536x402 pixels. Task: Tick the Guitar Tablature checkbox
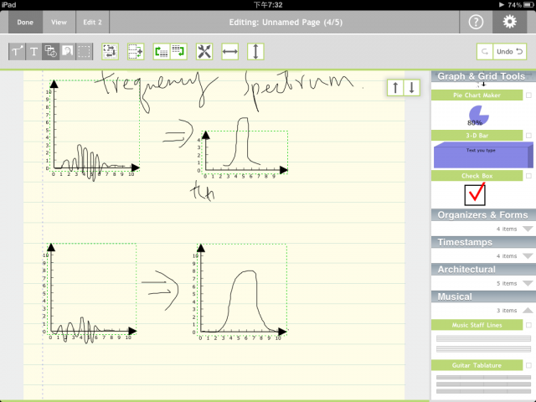(x=528, y=365)
